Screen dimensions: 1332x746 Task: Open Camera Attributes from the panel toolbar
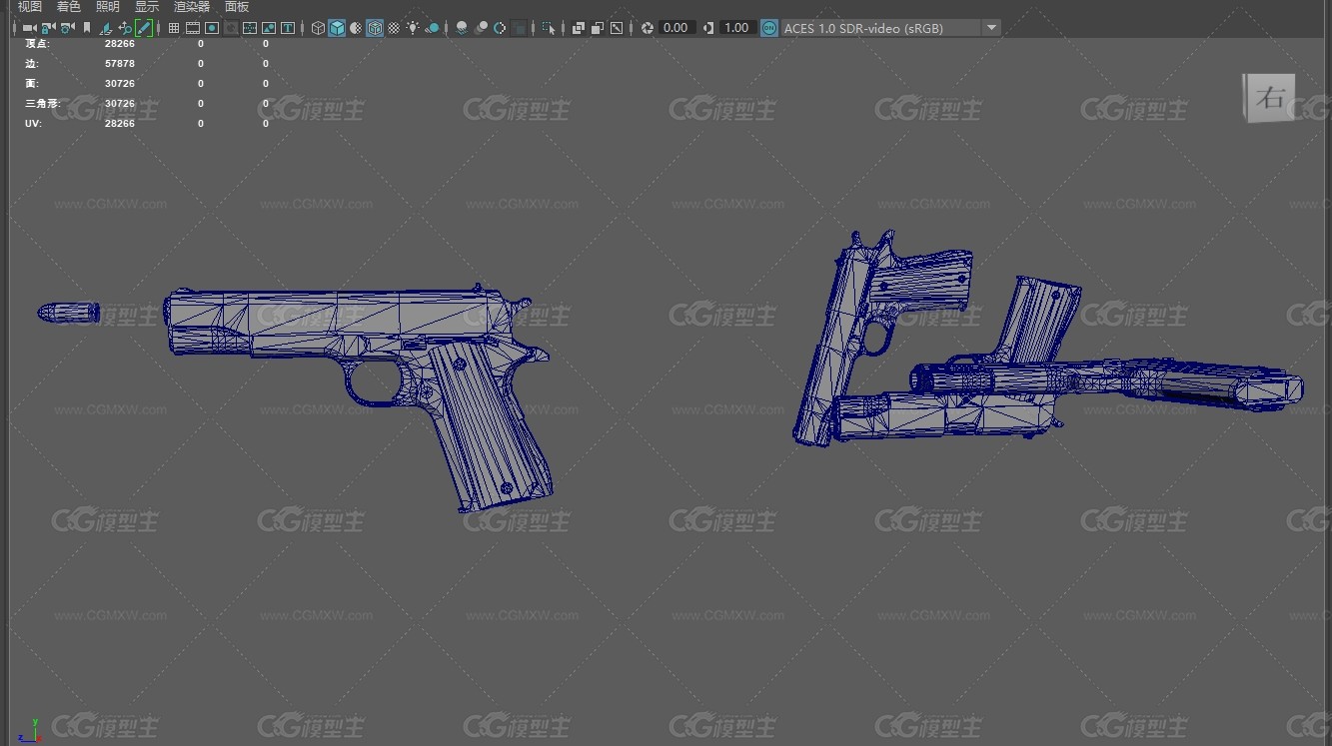[x=67, y=28]
